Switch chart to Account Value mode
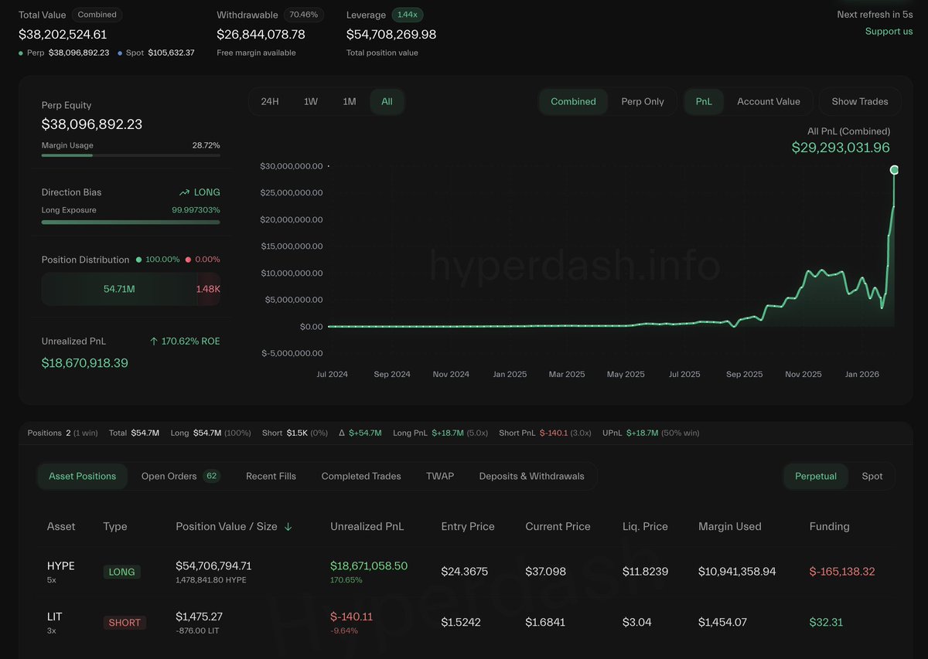 [x=768, y=101]
